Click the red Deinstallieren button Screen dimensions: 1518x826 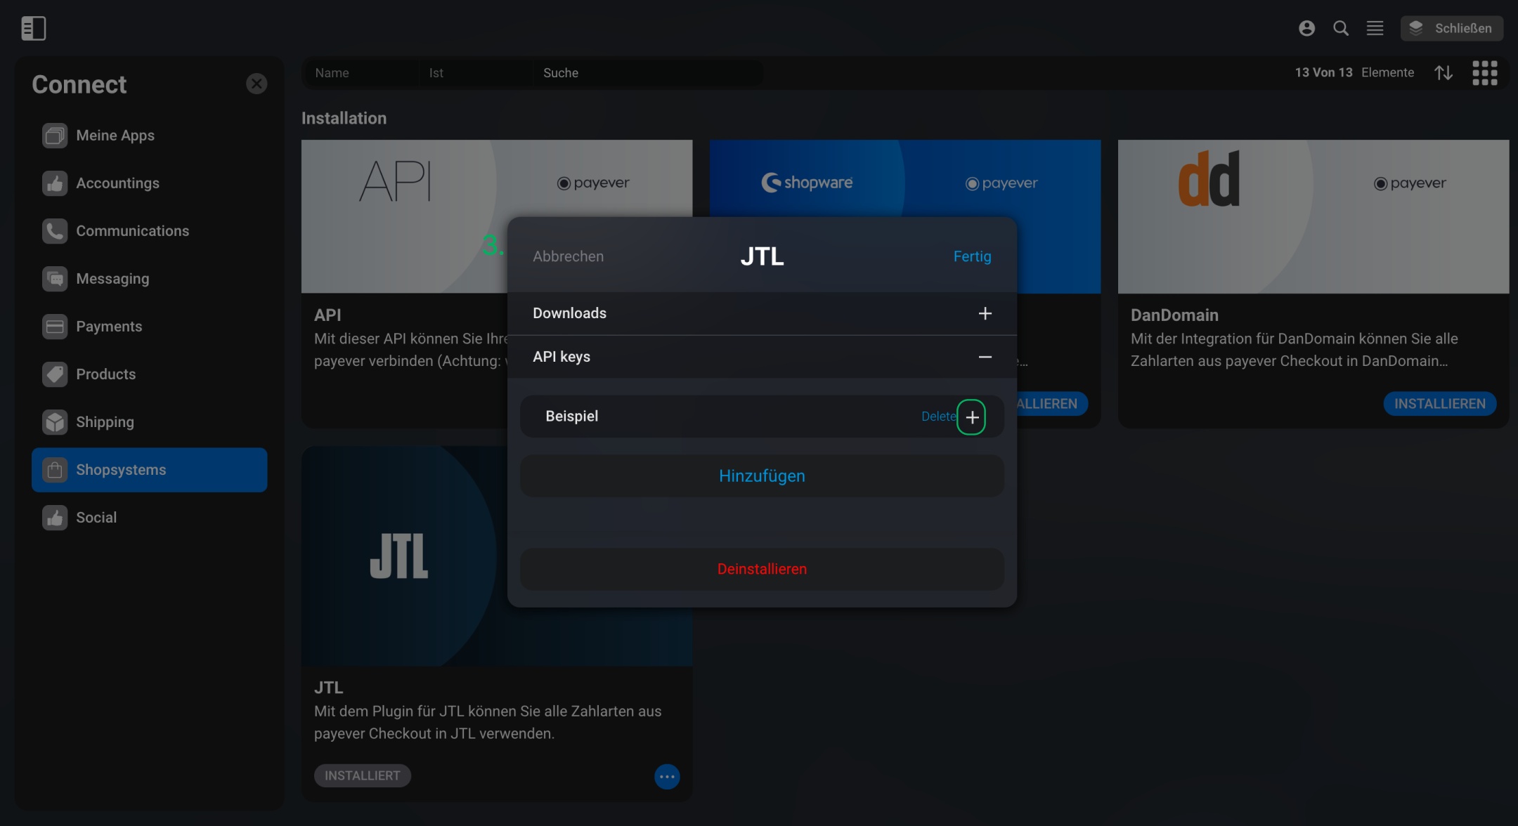(762, 569)
